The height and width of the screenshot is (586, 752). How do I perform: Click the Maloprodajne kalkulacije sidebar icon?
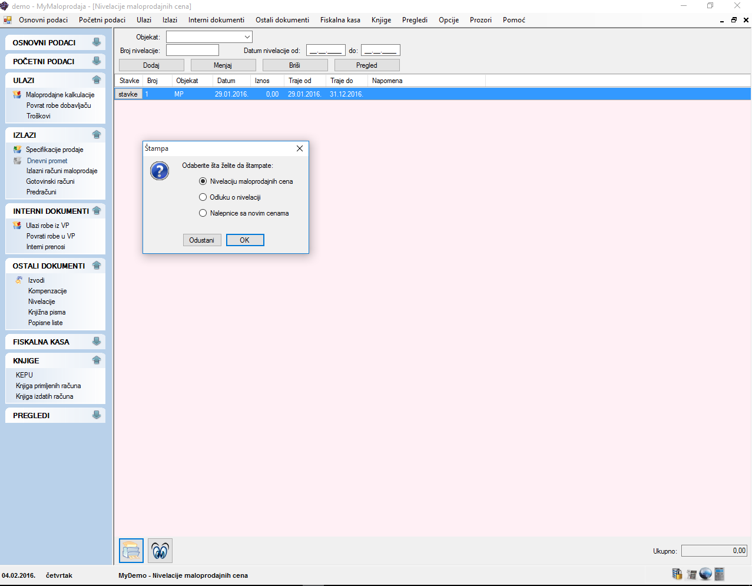tap(17, 95)
